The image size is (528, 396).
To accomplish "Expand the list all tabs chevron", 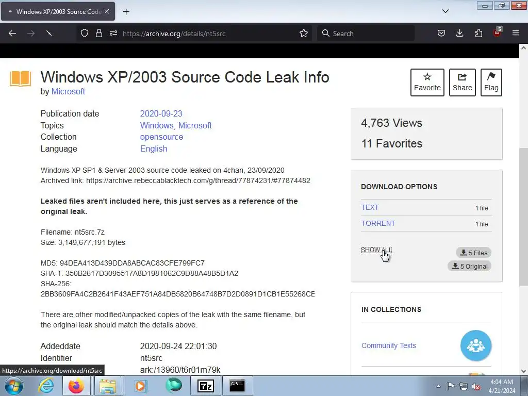I will (x=445, y=11).
